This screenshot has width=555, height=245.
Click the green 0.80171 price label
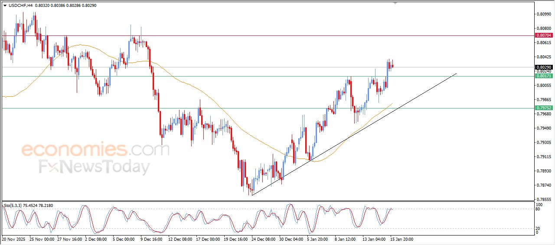point(543,76)
